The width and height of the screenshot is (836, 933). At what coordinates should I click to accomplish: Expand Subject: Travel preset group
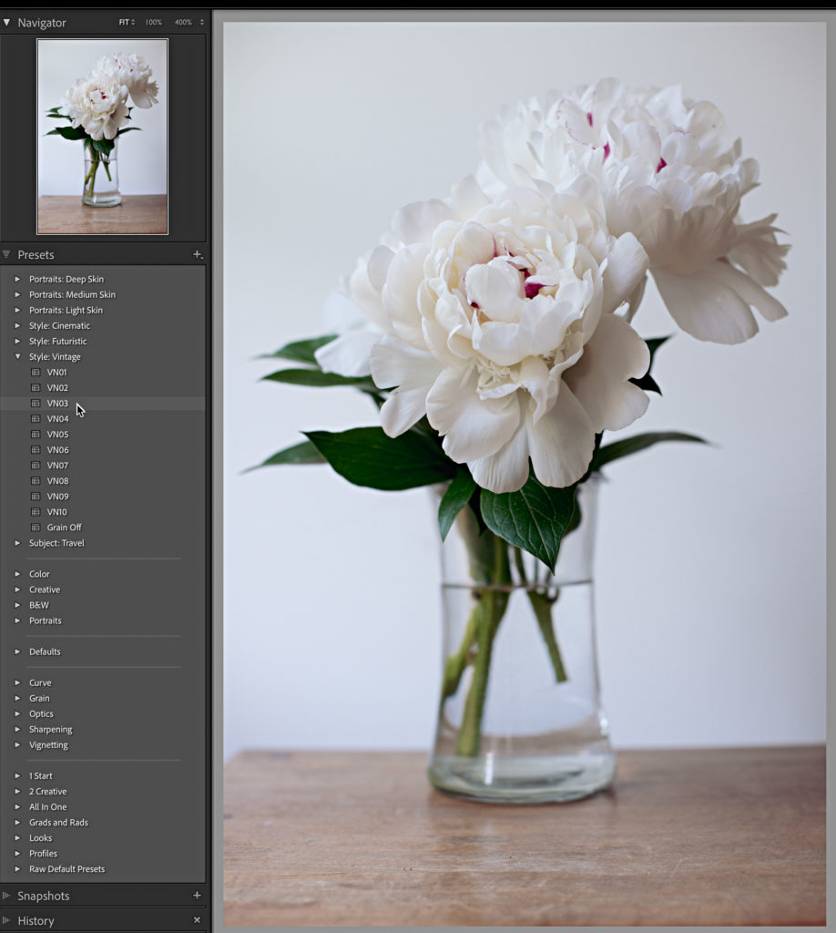point(17,543)
